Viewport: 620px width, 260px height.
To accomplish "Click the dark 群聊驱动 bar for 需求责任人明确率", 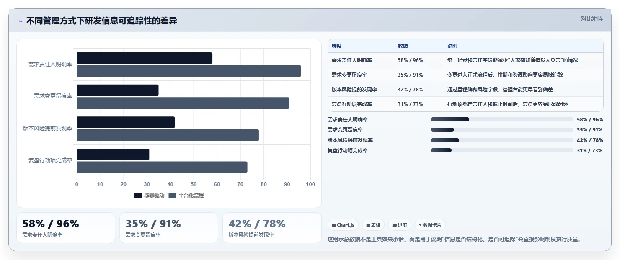I will [145, 58].
